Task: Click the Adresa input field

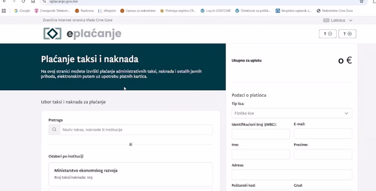Action: point(292,175)
